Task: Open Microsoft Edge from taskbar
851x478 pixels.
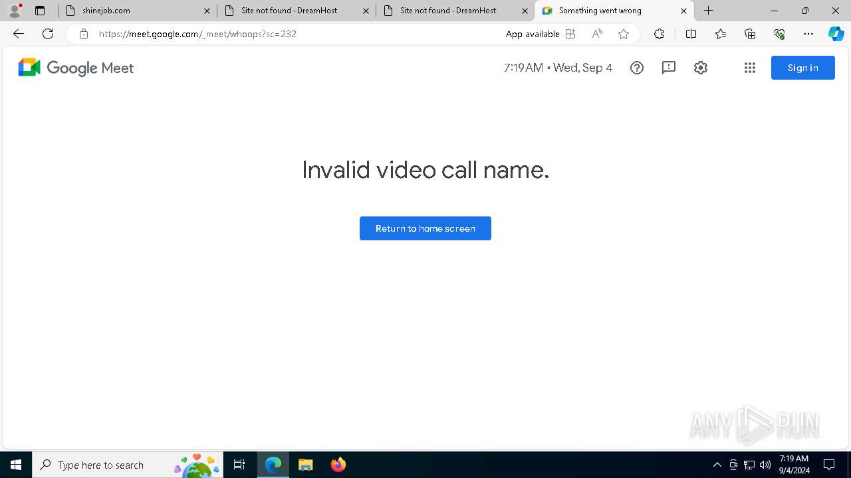Action: 273,465
